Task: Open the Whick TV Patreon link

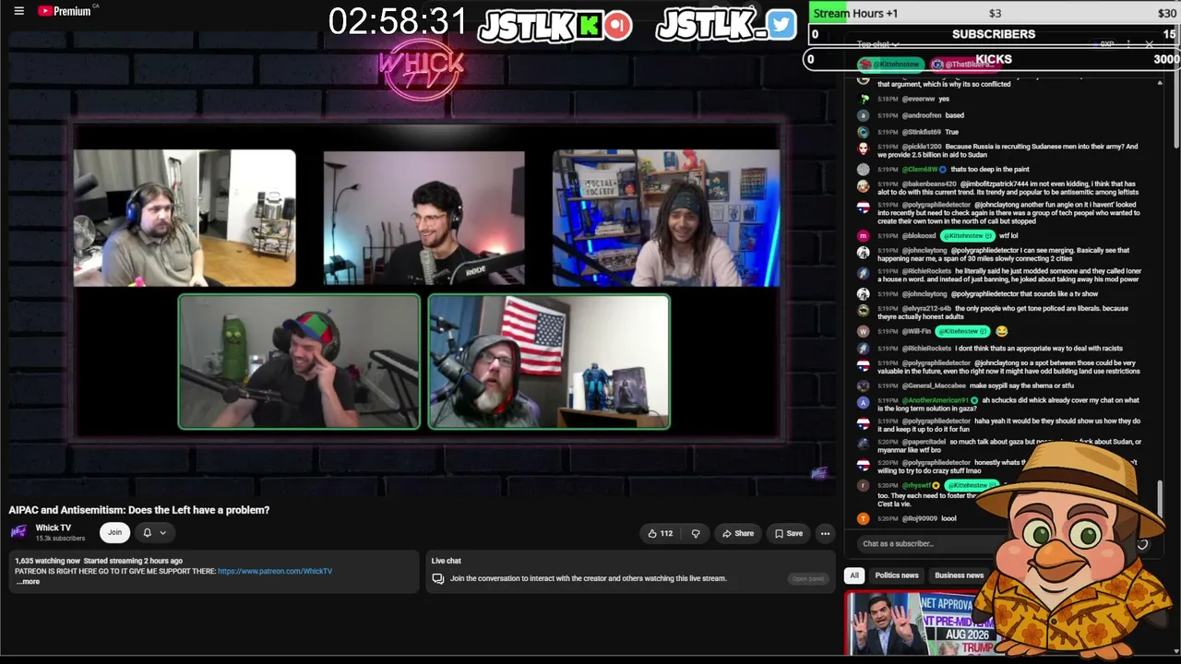Action: (x=275, y=571)
